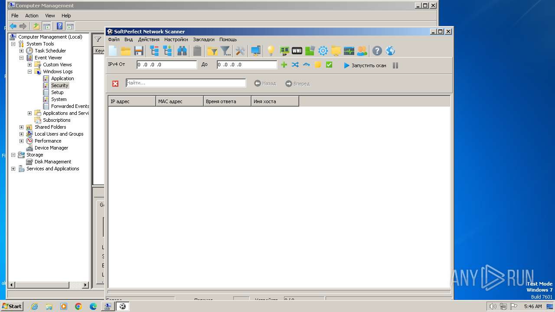Save results using the floppy disk icon
This screenshot has width=555, height=312.
coord(139,51)
